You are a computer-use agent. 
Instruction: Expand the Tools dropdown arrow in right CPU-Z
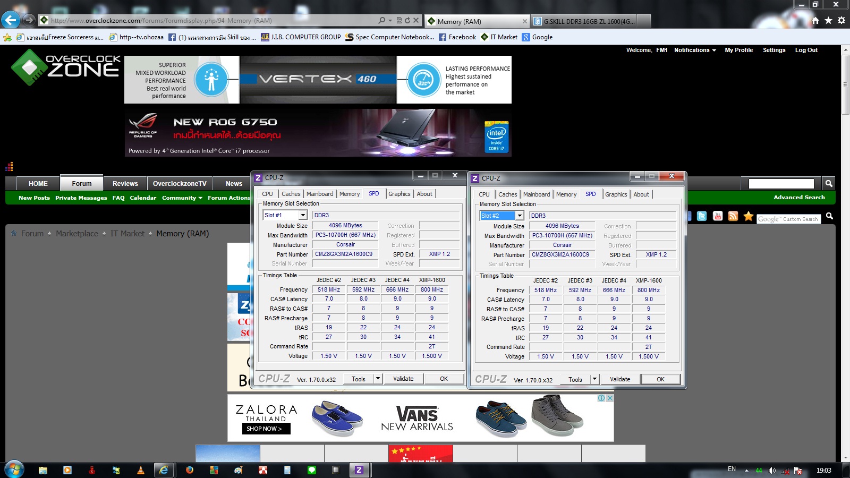(x=594, y=379)
